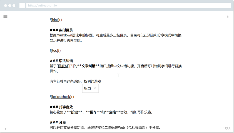Apply the 权力 correction suggestion

88,88
